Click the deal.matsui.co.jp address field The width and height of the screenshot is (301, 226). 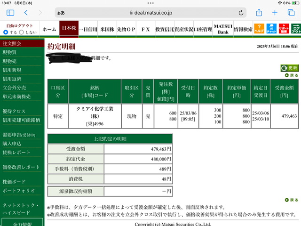150,13
